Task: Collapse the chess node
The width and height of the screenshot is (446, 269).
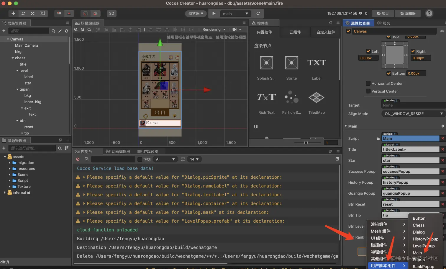Action: click(x=13, y=58)
